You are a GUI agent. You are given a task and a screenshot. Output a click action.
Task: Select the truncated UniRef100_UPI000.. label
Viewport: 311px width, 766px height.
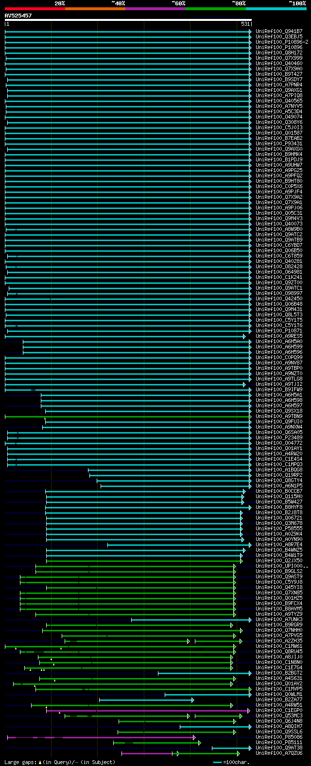(x=282, y=566)
